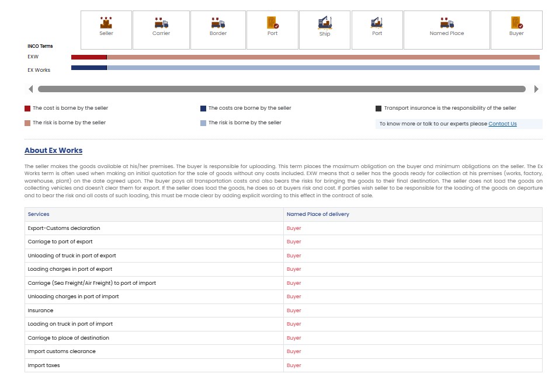The width and height of the screenshot is (559, 377).
Task: Click Buyer in the Import taxes row
Action: tap(294, 365)
